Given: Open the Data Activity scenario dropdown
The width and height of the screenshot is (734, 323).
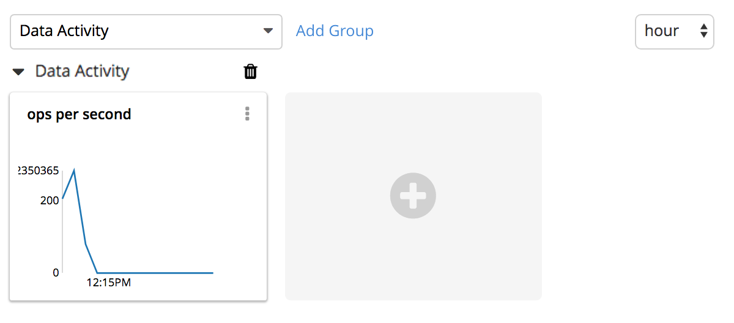Looking at the screenshot, I should 146,31.
